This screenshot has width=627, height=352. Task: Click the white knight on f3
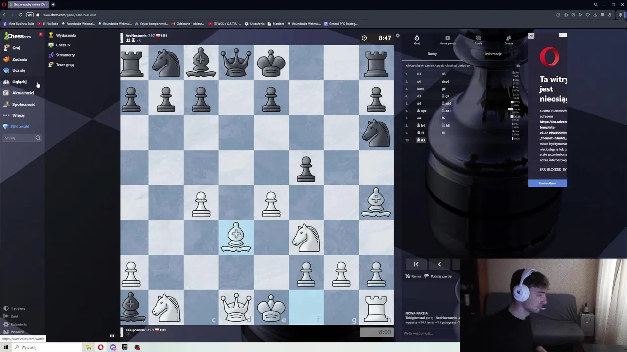(x=306, y=237)
